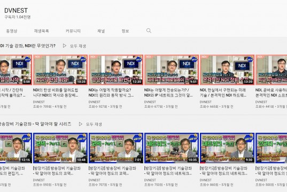Open 딱 알아야 정도의 네트워크 title under 9:30 video
The width and height of the screenshot is (287, 192).
[224, 171]
